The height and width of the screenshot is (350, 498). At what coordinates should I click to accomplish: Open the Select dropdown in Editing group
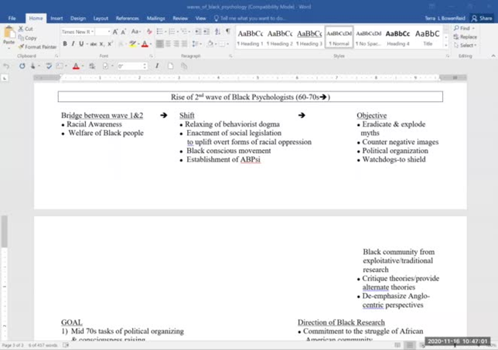tap(467, 45)
